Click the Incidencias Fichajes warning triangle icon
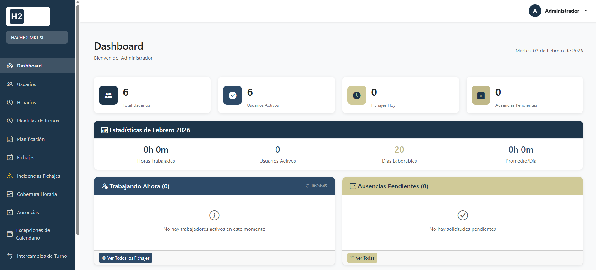 click(x=10, y=176)
